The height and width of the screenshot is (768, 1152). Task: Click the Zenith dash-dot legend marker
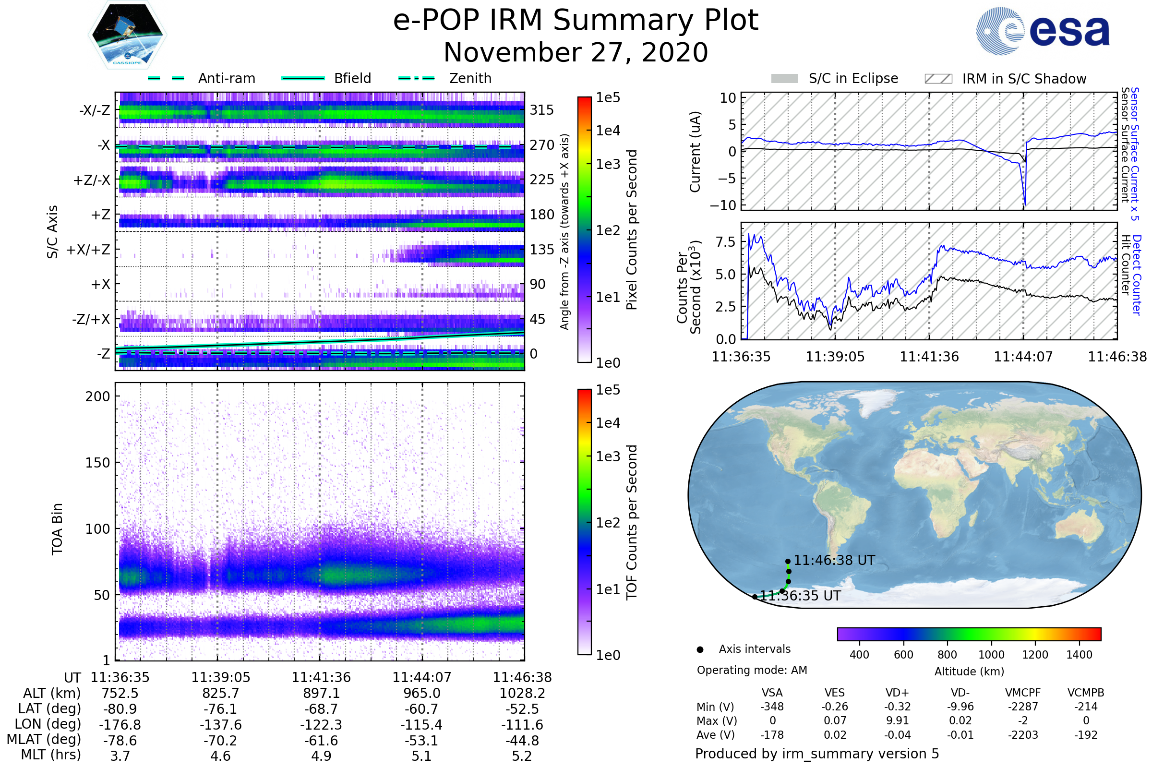click(x=416, y=78)
